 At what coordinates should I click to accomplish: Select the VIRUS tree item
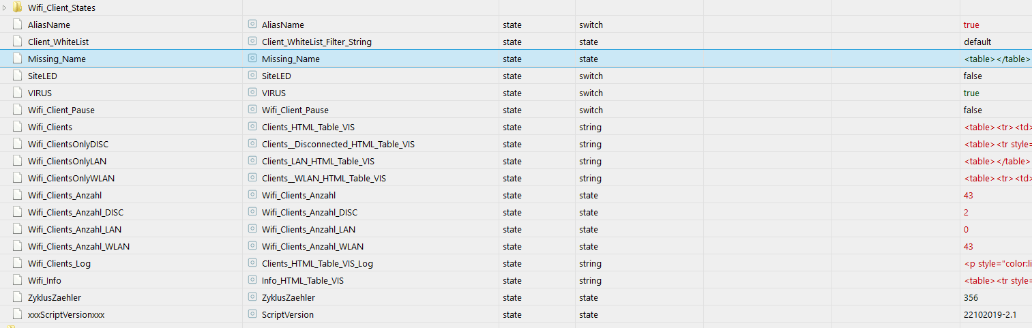pos(40,93)
